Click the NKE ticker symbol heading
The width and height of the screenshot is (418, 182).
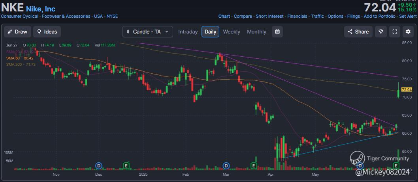point(12,8)
